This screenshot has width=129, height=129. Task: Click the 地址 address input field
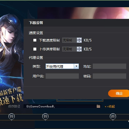pyautogui.click(x=109, y=66)
